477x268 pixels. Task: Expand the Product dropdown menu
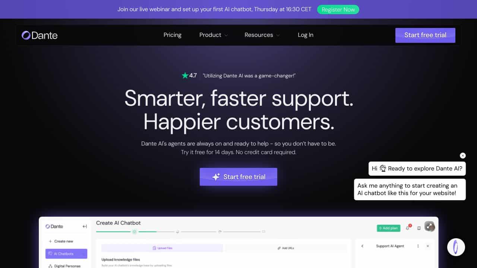(x=214, y=35)
